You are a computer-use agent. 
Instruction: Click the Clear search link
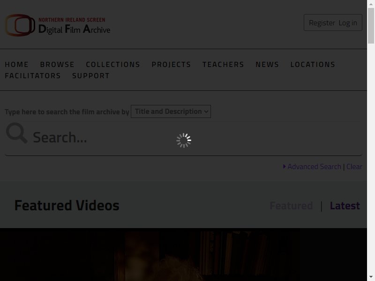click(354, 167)
